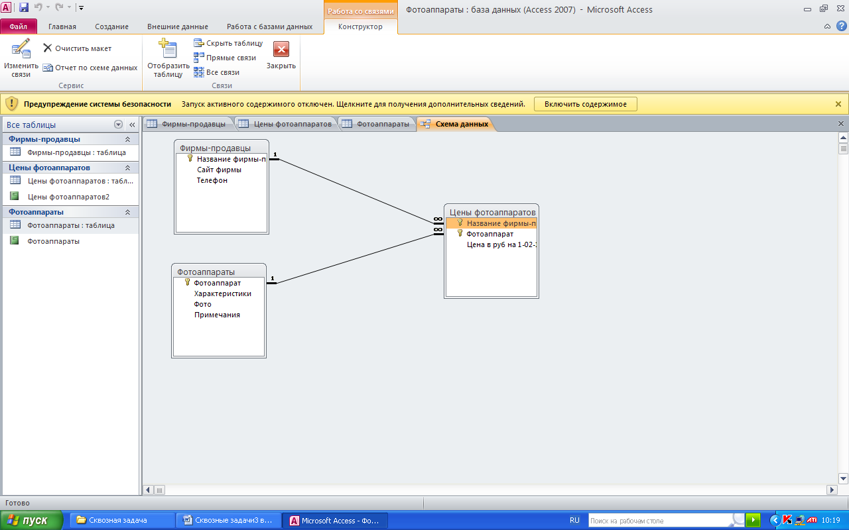
Task: Click the пуск Start button
Action: (x=32, y=520)
